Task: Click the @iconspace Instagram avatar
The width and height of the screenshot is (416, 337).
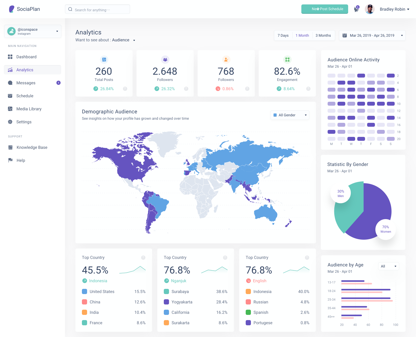Action: [11, 31]
